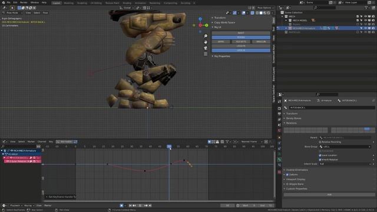377x212 pixels.
Task: Select rendered viewport shading mode
Action: coord(269,13)
